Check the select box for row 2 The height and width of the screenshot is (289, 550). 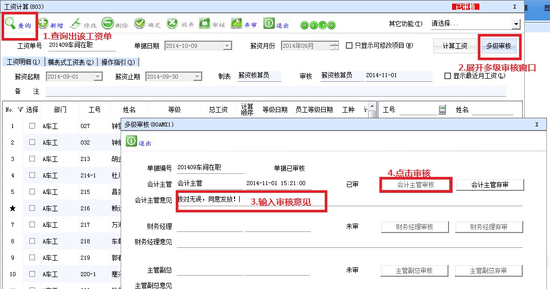pos(32,142)
